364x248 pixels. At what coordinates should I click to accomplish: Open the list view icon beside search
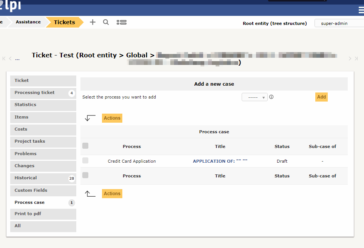[x=121, y=23]
